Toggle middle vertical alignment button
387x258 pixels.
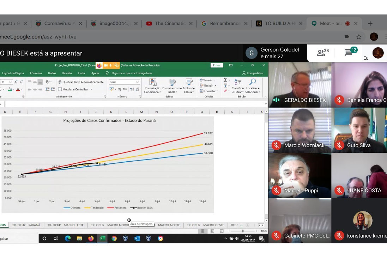(x=35, y=82)
